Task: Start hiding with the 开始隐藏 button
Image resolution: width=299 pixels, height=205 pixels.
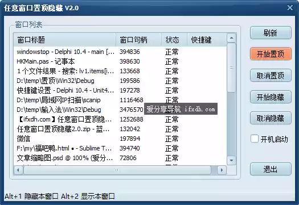Action: pyautogui.click(x=271, y=97)
